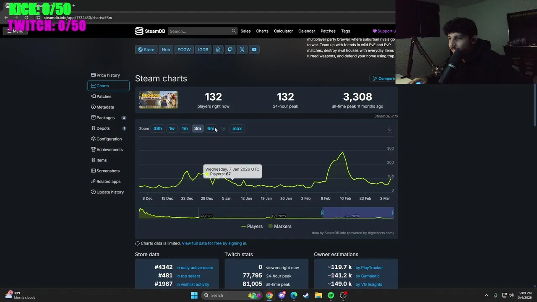Set chart zoom to 48h
The height and width of the screenshot is (302, 537).
pos(157,128)
